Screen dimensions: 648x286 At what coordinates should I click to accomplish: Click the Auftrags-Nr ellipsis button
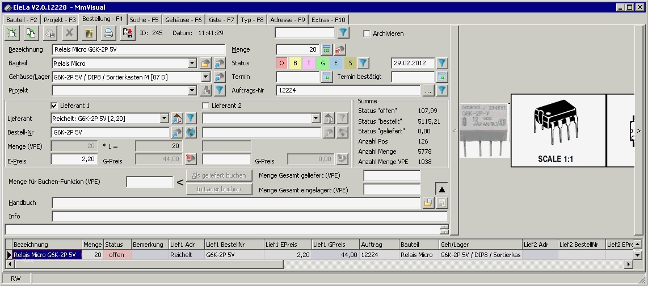tap(428, 91)
